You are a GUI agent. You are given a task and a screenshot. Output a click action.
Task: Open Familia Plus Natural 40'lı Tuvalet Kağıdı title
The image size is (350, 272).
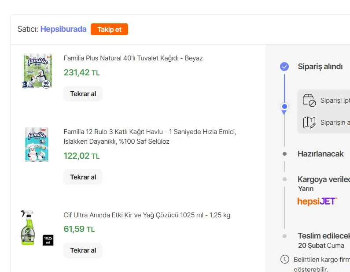pyautogui.click(x=133, y=58)
